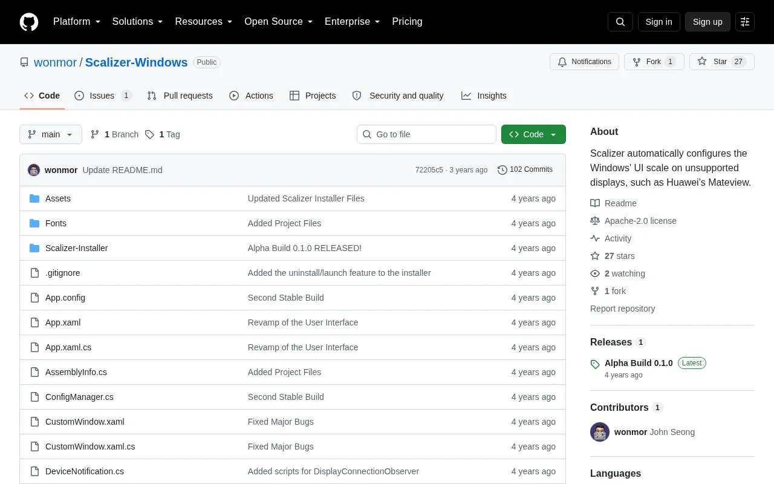Click the Fonts folder icon
This screenshot has width=774, height=484.
point(34,223)
